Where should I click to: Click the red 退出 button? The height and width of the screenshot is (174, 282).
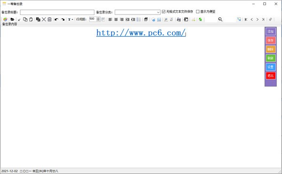(x=271, y=76)
